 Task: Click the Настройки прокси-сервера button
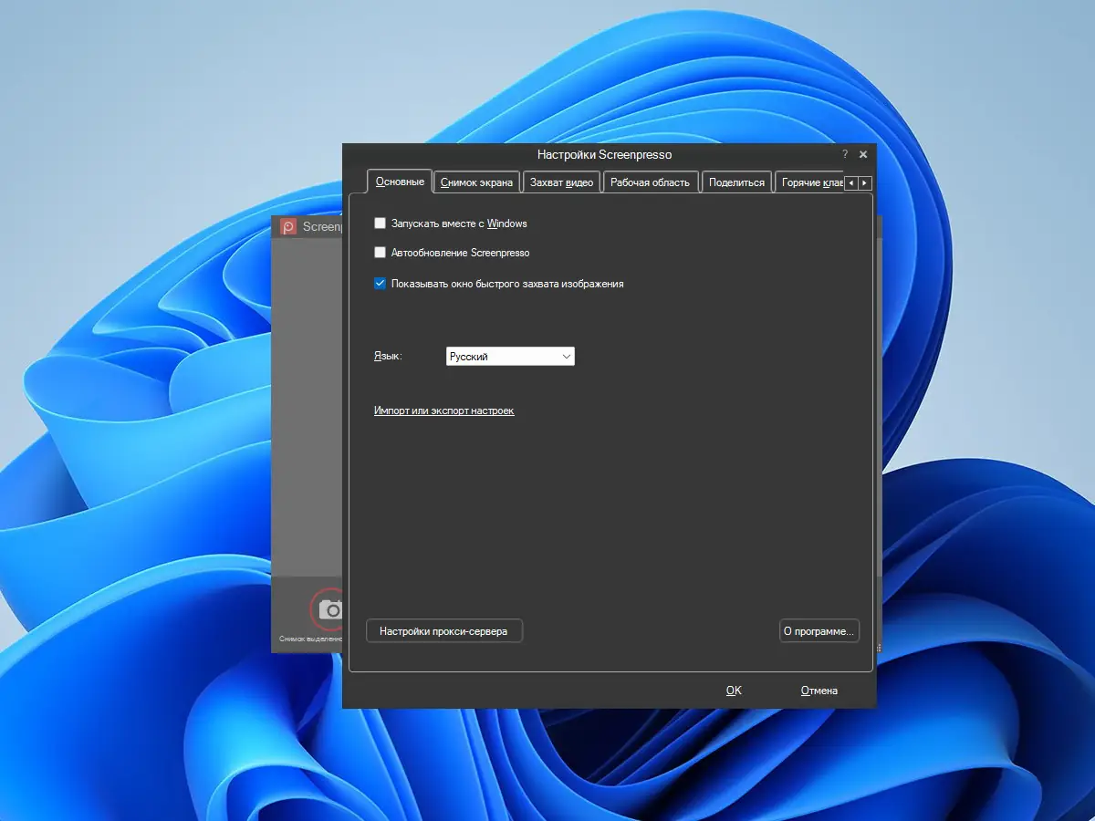coord(443,630)
